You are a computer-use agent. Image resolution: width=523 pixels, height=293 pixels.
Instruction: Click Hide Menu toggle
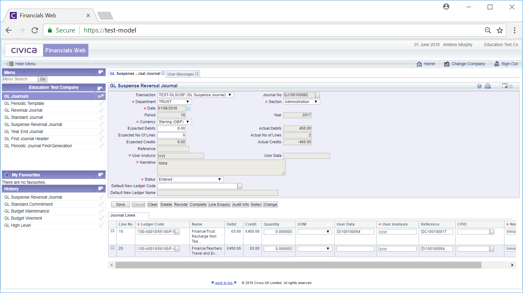point(21,64)
